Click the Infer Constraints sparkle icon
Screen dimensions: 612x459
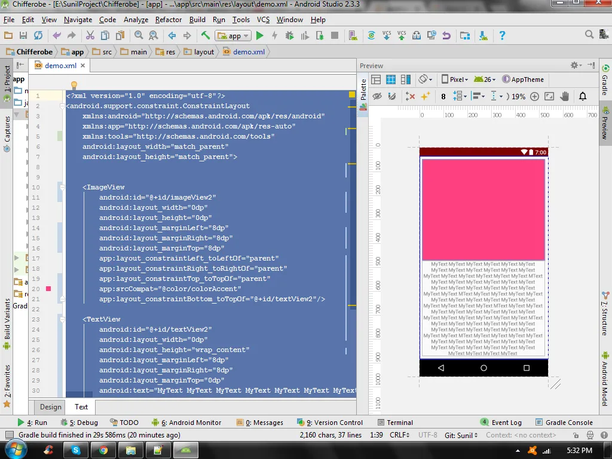tap(426, 96)
